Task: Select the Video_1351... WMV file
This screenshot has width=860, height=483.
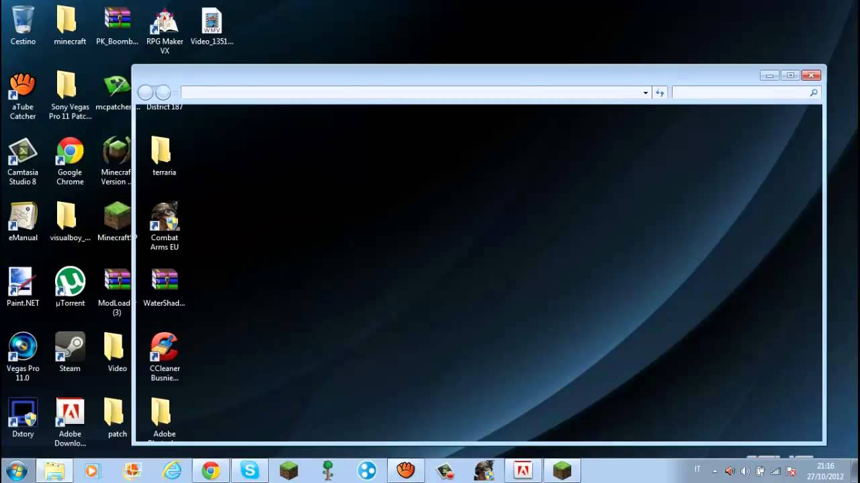Action: [212, 25]
